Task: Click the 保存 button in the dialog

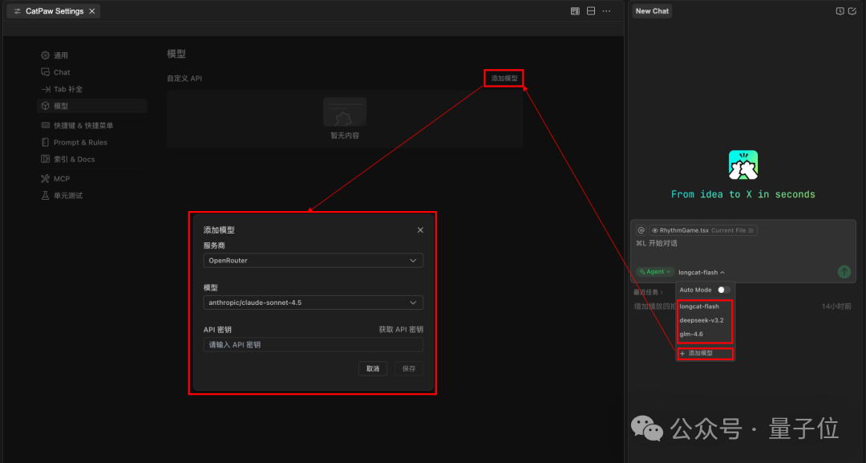Action: click(x=408, y=368)
